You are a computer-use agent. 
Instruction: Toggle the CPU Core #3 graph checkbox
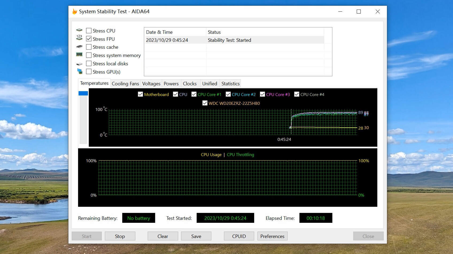tap(262, 94)
